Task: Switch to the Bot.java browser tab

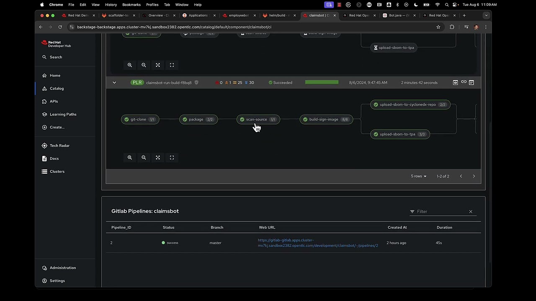Action: click(x=399, y=15)
